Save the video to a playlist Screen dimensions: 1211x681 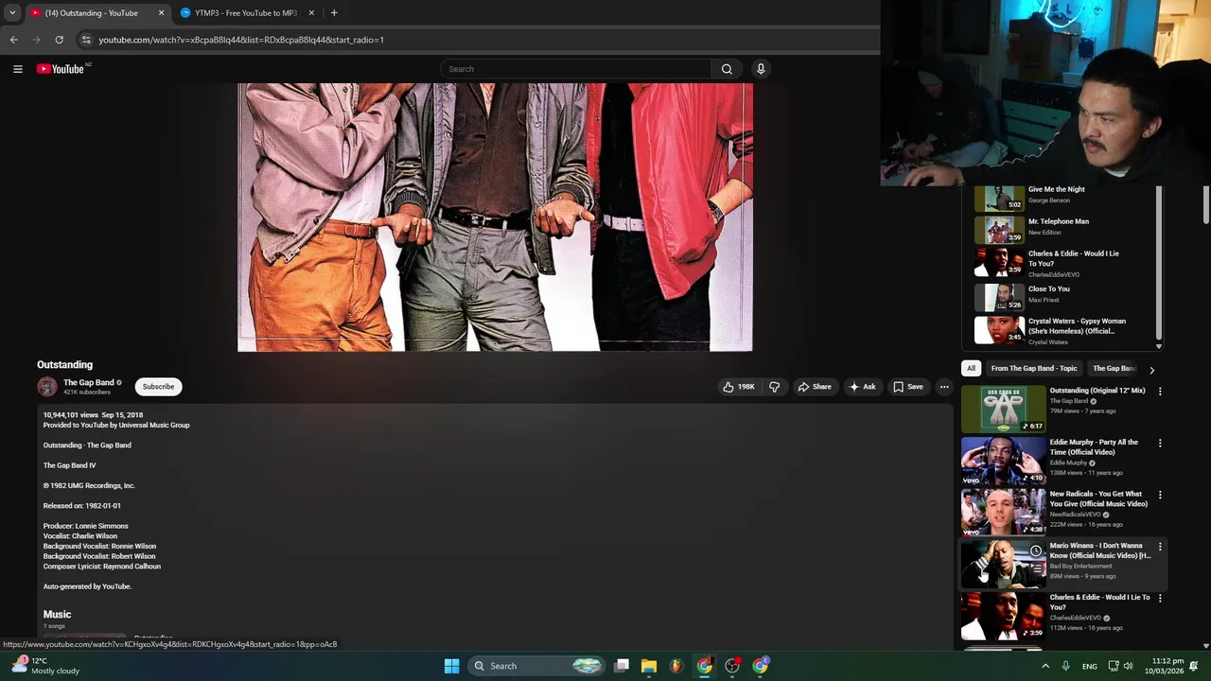point(908,387)
